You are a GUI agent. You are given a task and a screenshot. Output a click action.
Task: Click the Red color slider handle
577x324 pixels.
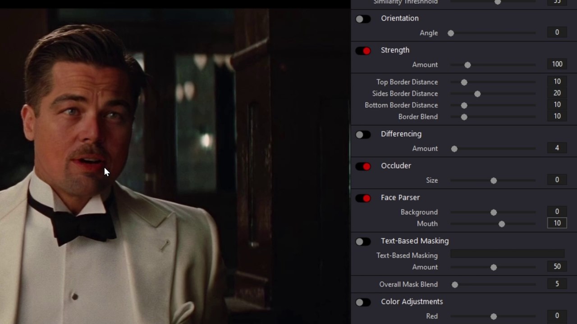click(494, 317)
